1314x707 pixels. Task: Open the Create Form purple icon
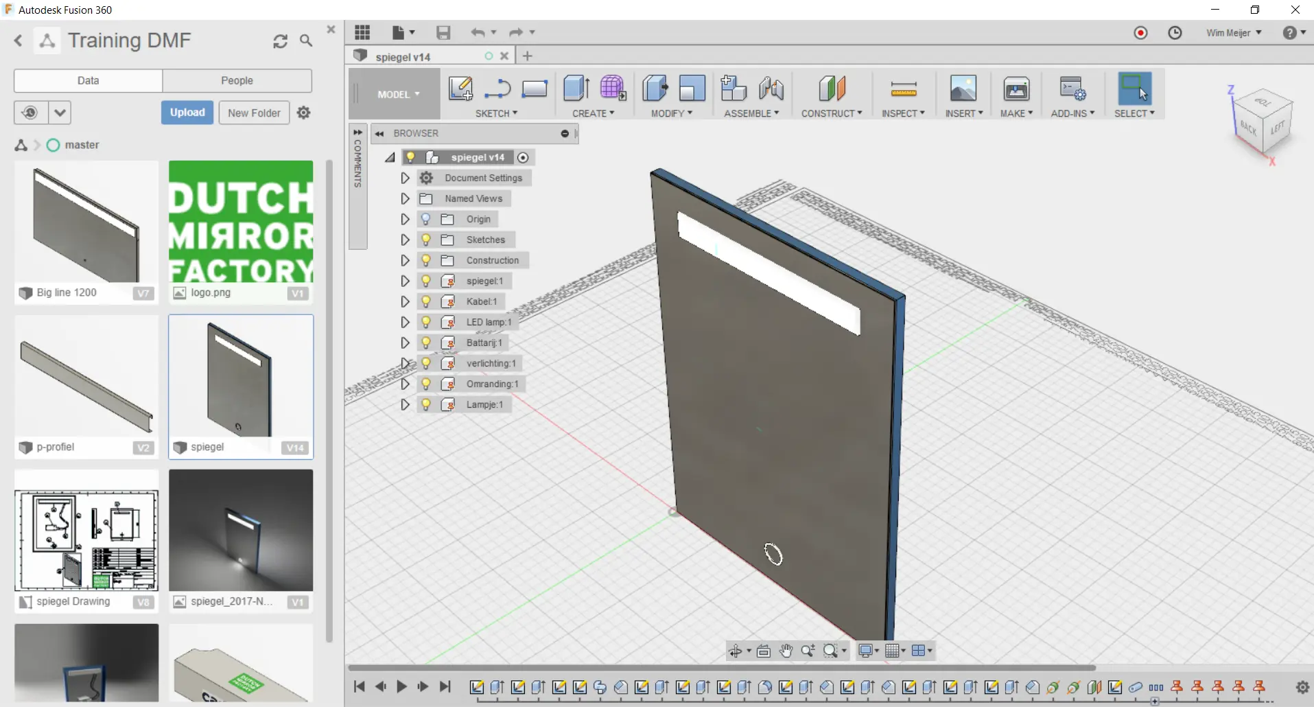tap(613, 89)
